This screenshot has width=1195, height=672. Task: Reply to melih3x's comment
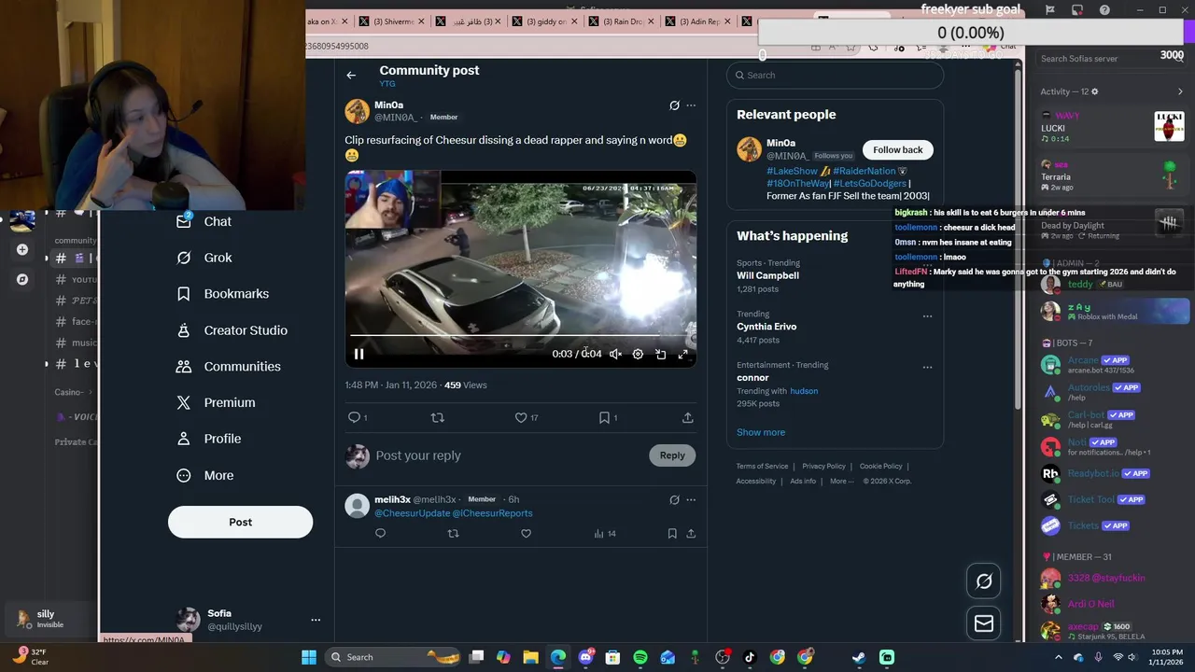coord(380,533)
